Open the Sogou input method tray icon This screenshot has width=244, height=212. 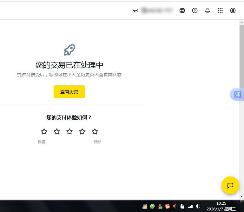(168, 206)
